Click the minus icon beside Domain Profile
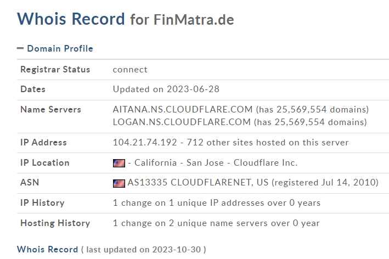Viewport: 389px width, 259px height. pyautogui.click(x=20, y=48)
